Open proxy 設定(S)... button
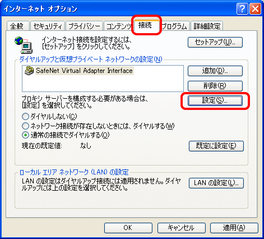The image size is (264, 239). point(215,101)
